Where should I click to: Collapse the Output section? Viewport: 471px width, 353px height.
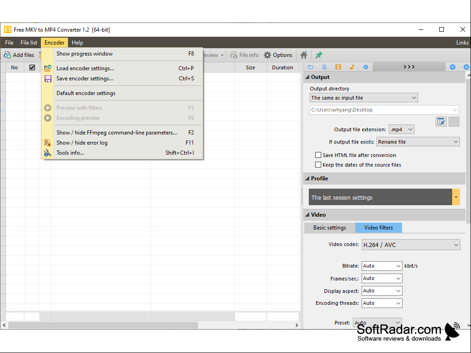307,77
